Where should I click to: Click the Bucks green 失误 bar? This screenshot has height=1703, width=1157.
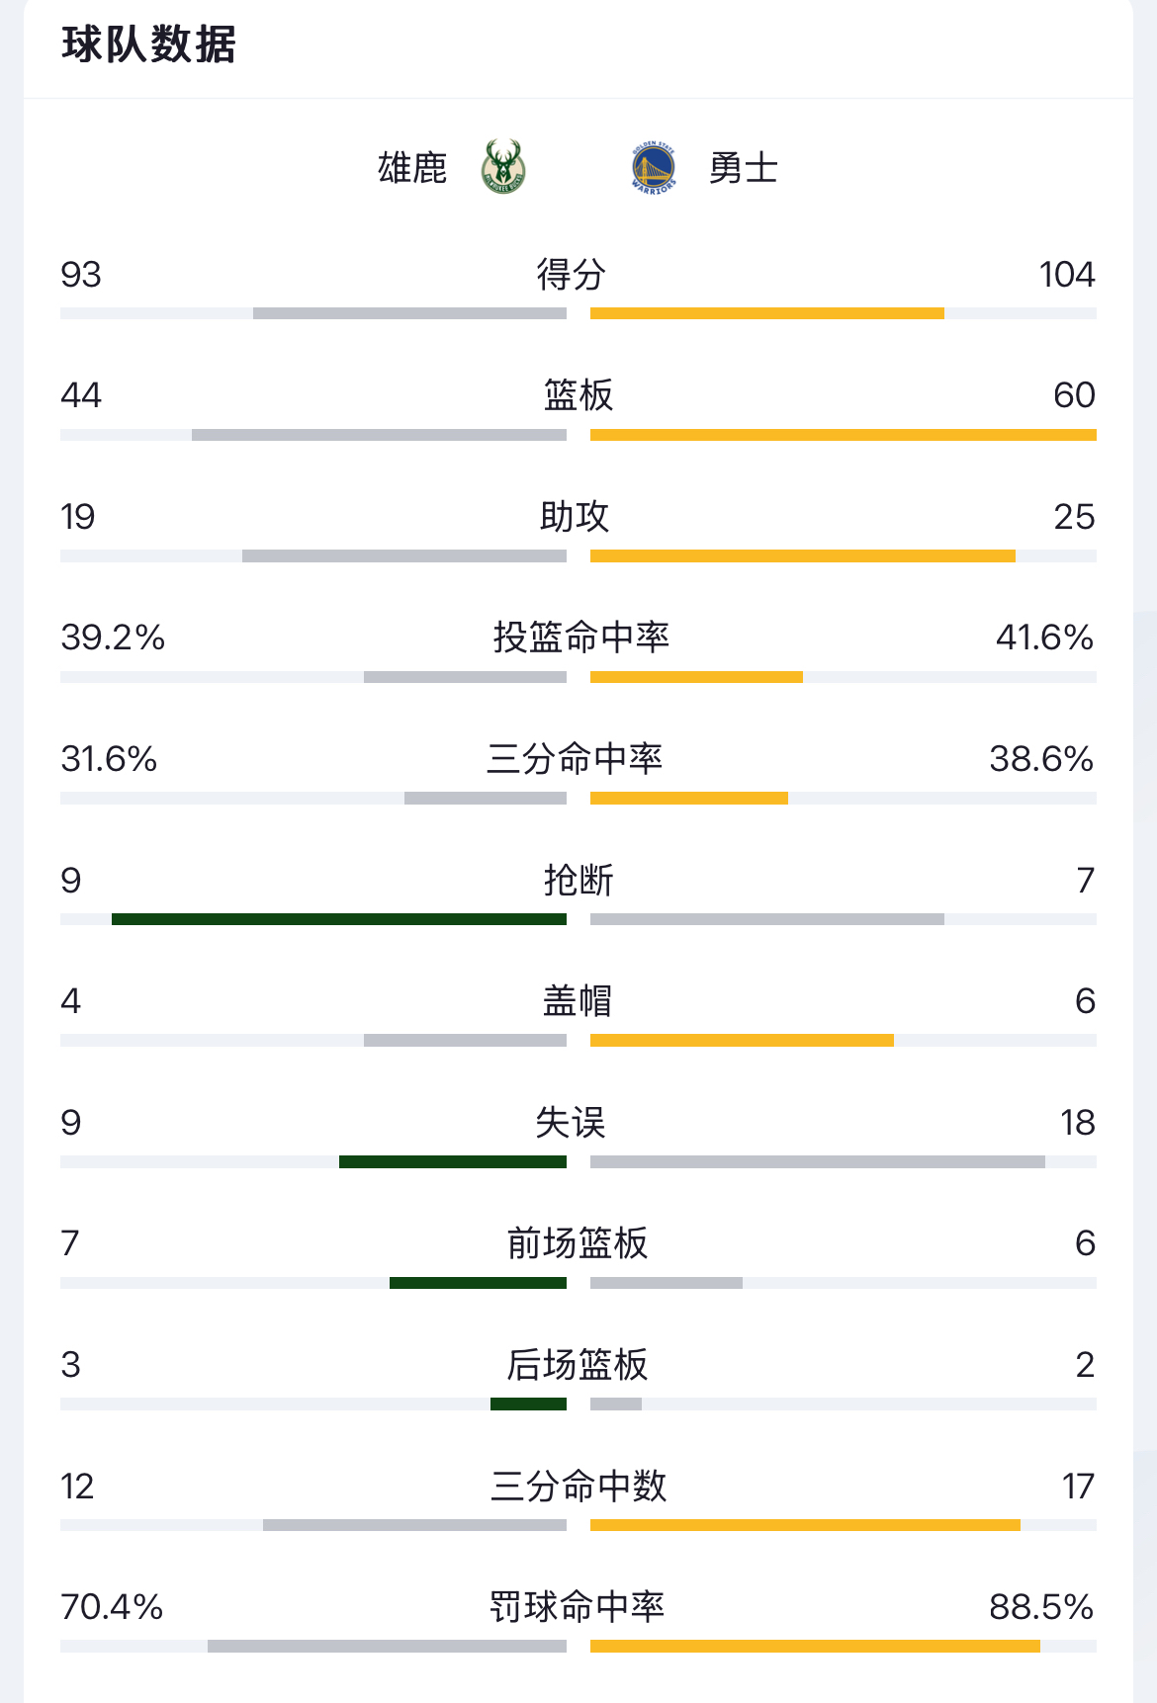pos(452,1161)
